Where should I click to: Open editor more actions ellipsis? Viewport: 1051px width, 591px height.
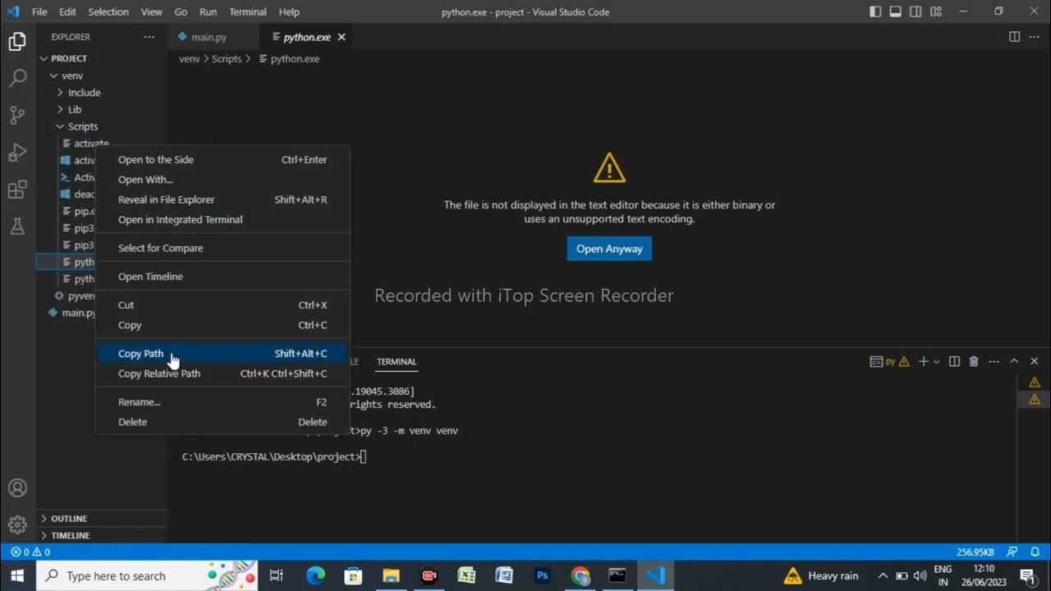coord(1034,37)
